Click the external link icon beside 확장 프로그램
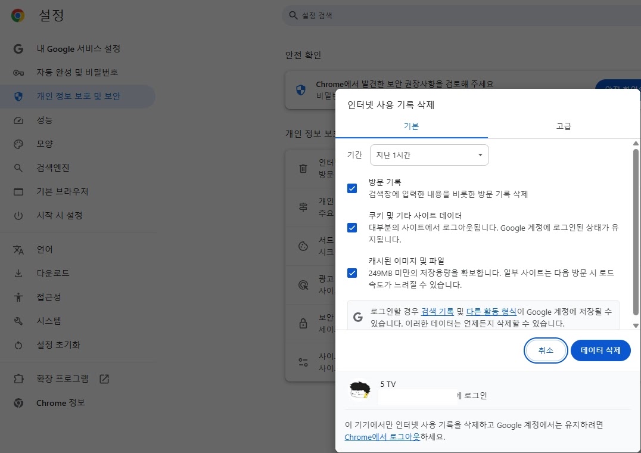The image size is (641, 453). (104, 379)
